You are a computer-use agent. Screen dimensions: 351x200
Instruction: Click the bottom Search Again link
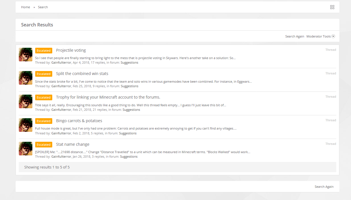click(324, 187)
